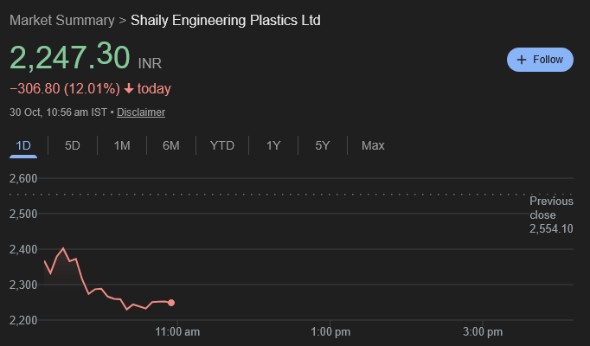Click the −306.80 (12.01%) change text
The image size is (590, 346).
[x=63, y=89]
